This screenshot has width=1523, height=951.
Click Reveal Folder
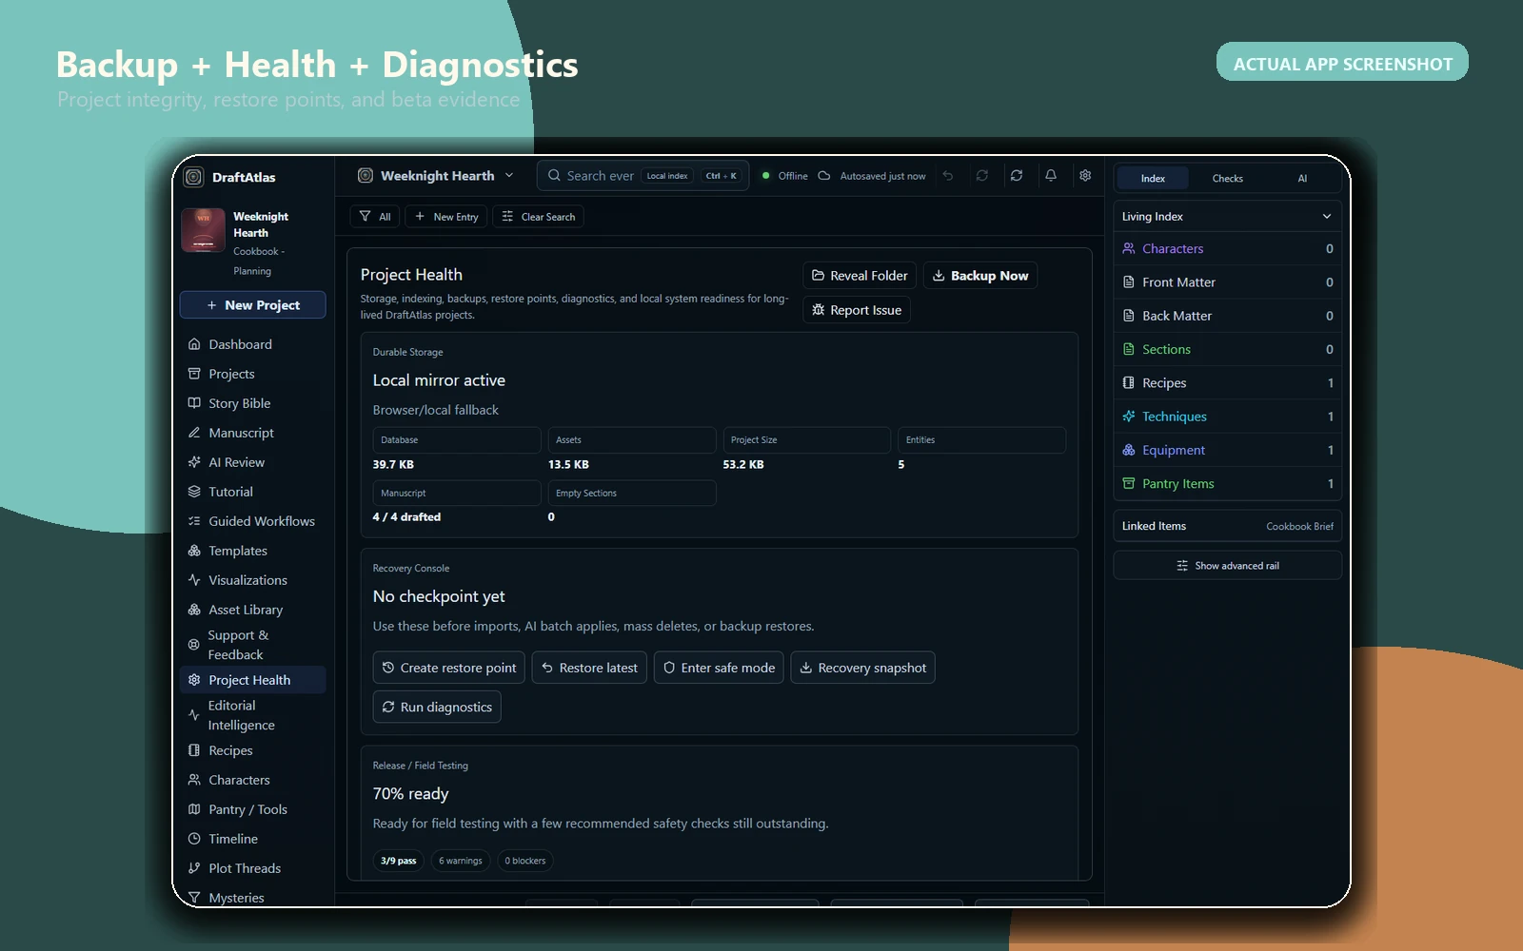[860, 276]
